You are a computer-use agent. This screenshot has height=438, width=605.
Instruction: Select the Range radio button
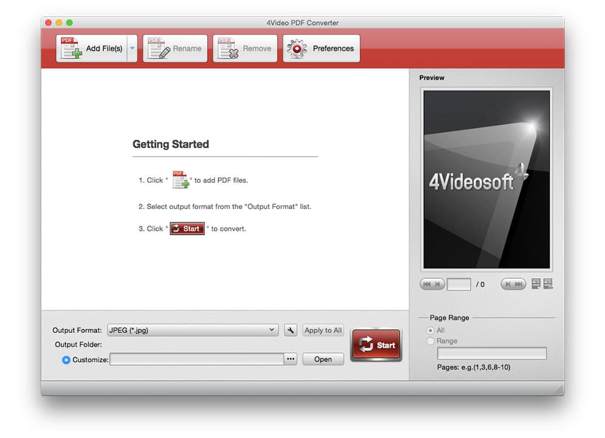coord(431,341)
